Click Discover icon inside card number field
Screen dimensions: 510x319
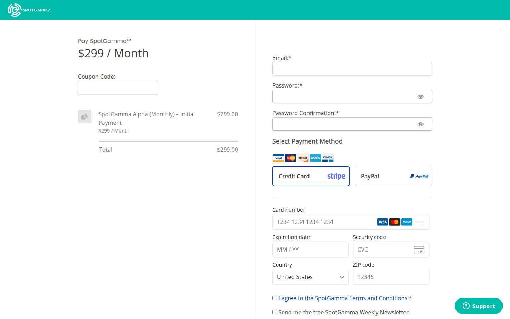[419, 222]
